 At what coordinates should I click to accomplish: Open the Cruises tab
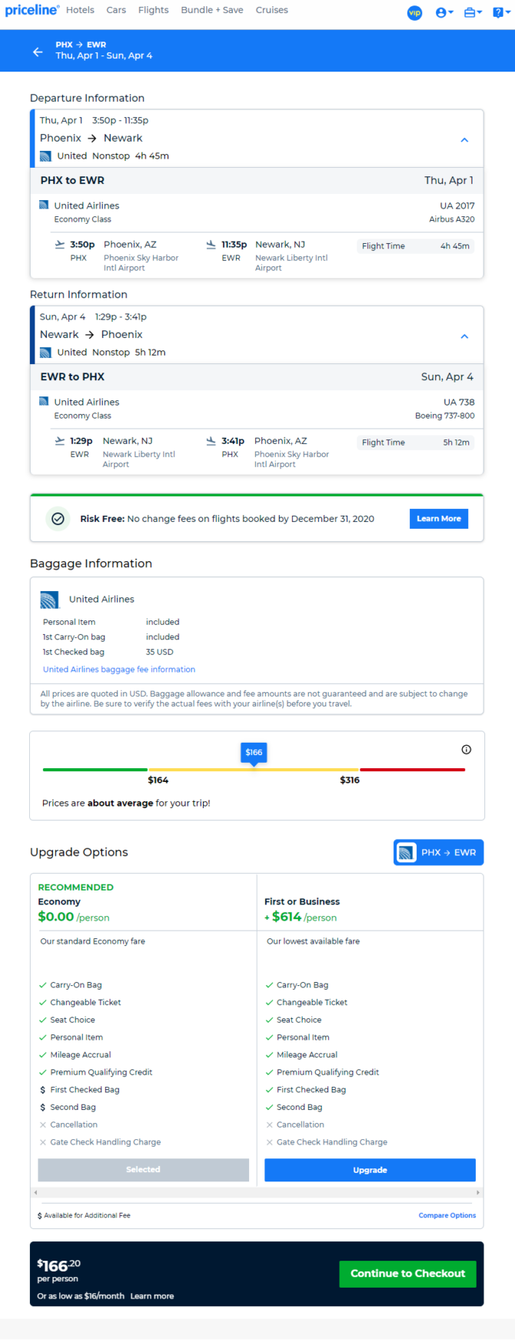(272, 10)
